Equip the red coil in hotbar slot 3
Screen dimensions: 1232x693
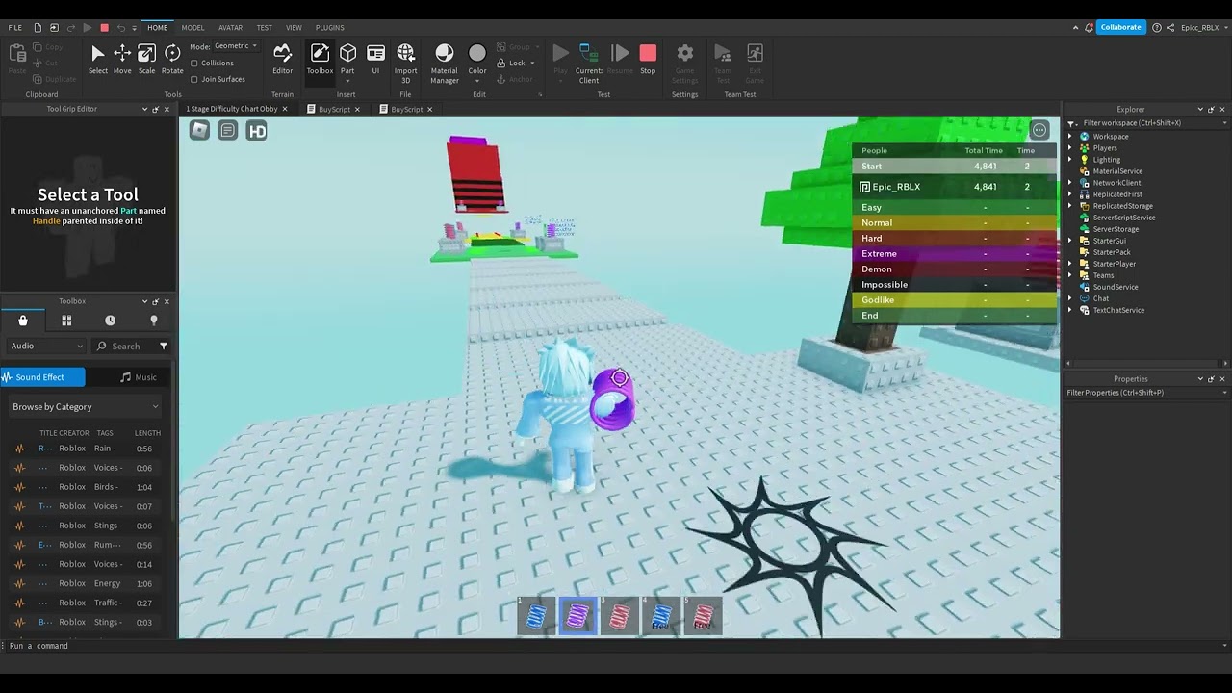click(x=619, y=616)
